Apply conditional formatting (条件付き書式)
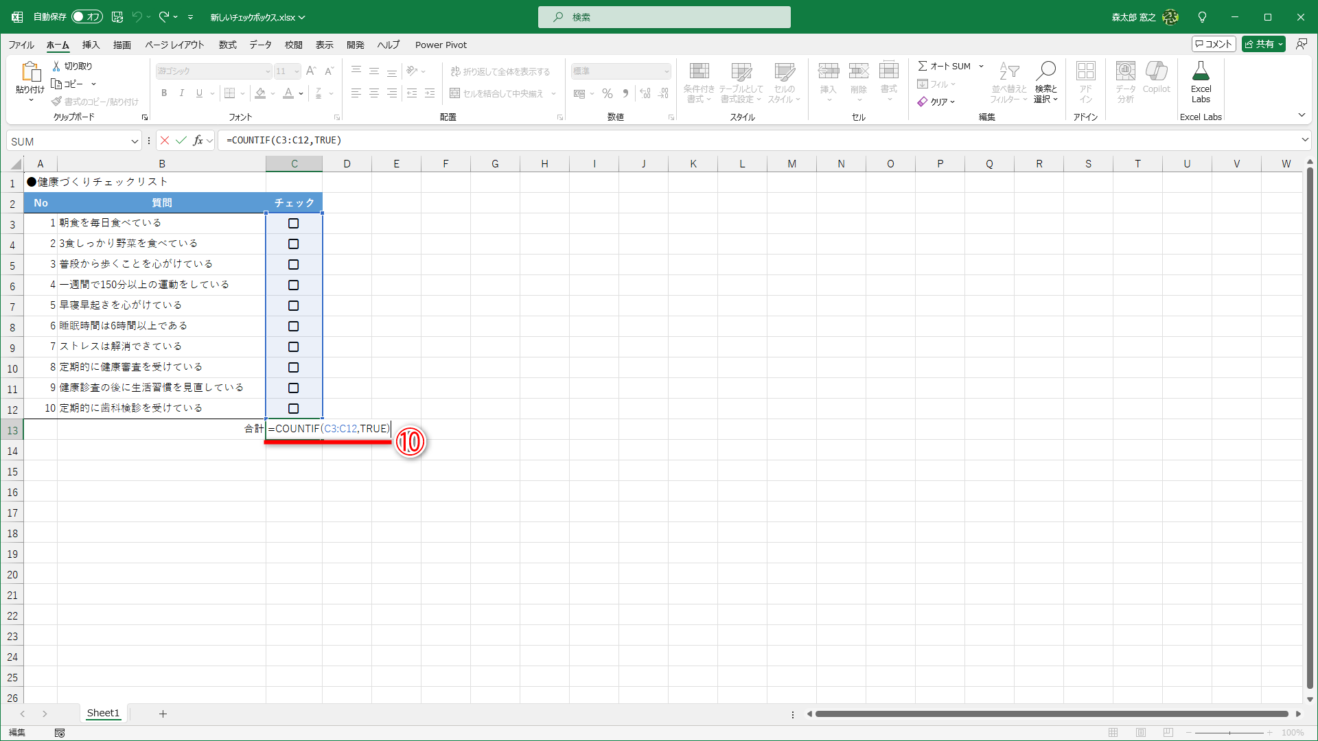This screenshot has height=741, width=1318. point(699,81)
